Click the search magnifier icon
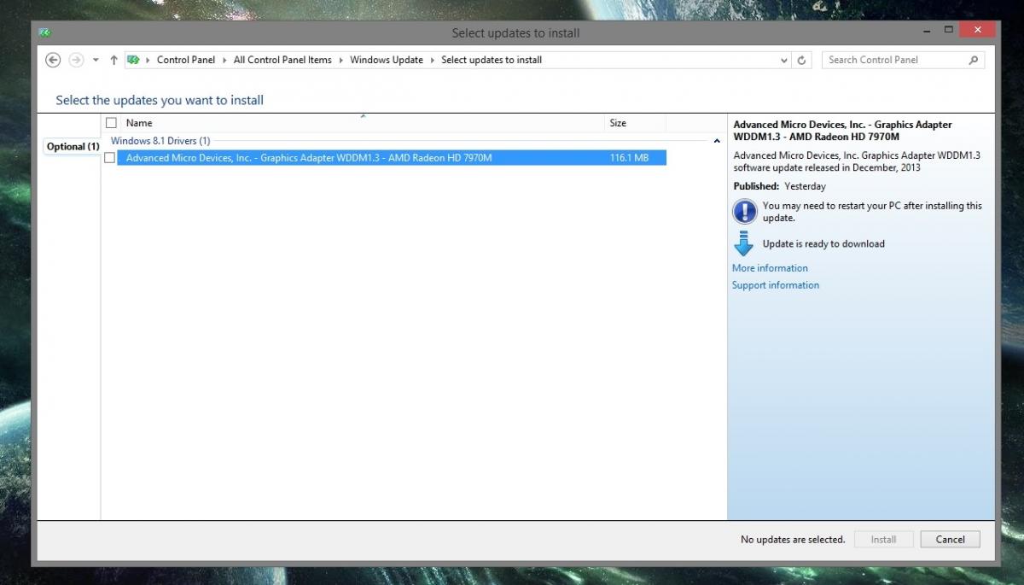 974,60
